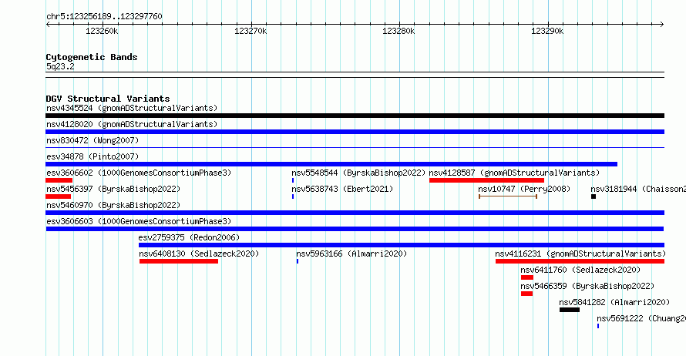This screenshot has width=686, height=356.
Task: Click esv3606602 1000Genomes variant label
Action: point(139,173)
